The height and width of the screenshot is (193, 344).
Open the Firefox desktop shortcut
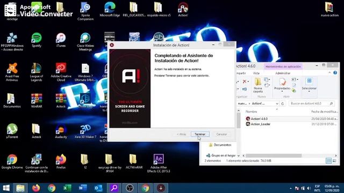coord(61,162)
